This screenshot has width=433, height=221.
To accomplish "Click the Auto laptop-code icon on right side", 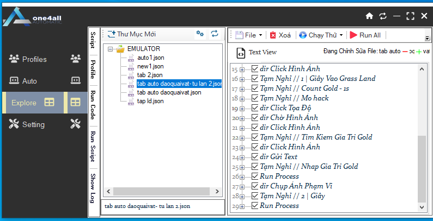I will click(75, 80).
